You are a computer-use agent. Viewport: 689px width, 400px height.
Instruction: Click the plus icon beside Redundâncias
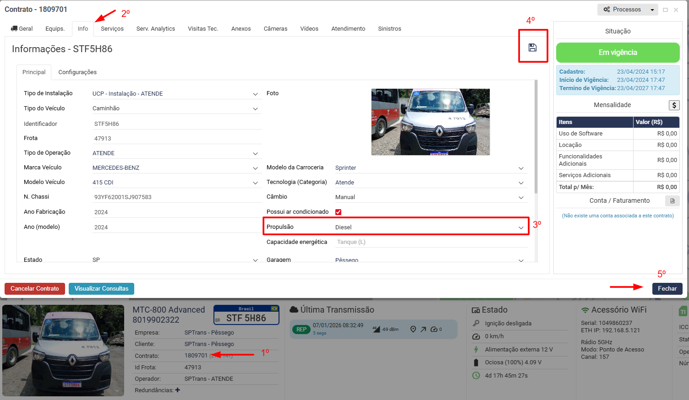178,390
